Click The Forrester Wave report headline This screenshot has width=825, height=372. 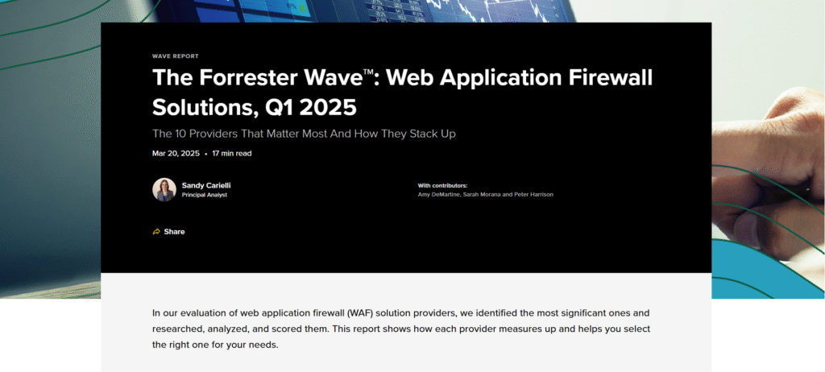[x=402, y=80]
